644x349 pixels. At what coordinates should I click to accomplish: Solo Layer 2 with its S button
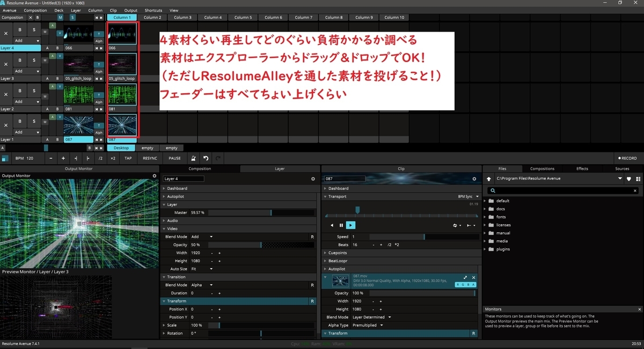pyautogui.click(x=33, y=90)
